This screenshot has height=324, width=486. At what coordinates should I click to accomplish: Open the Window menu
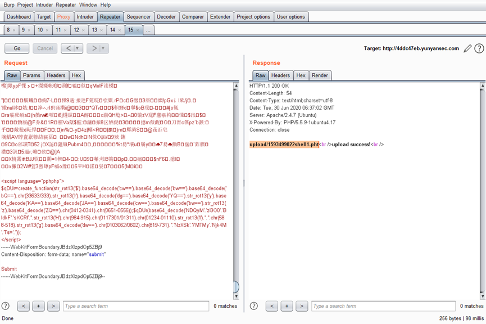[88, 5]
